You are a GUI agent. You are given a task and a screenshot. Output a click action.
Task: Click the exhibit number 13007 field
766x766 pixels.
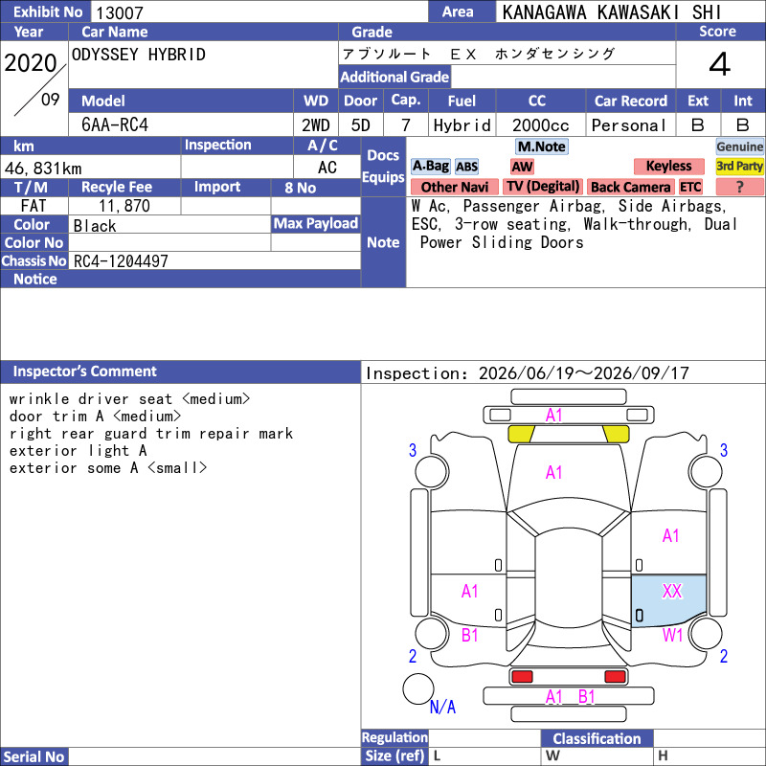259,12
